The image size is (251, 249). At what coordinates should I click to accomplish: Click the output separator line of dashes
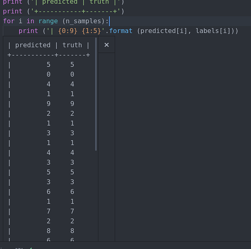coord(48,55)
